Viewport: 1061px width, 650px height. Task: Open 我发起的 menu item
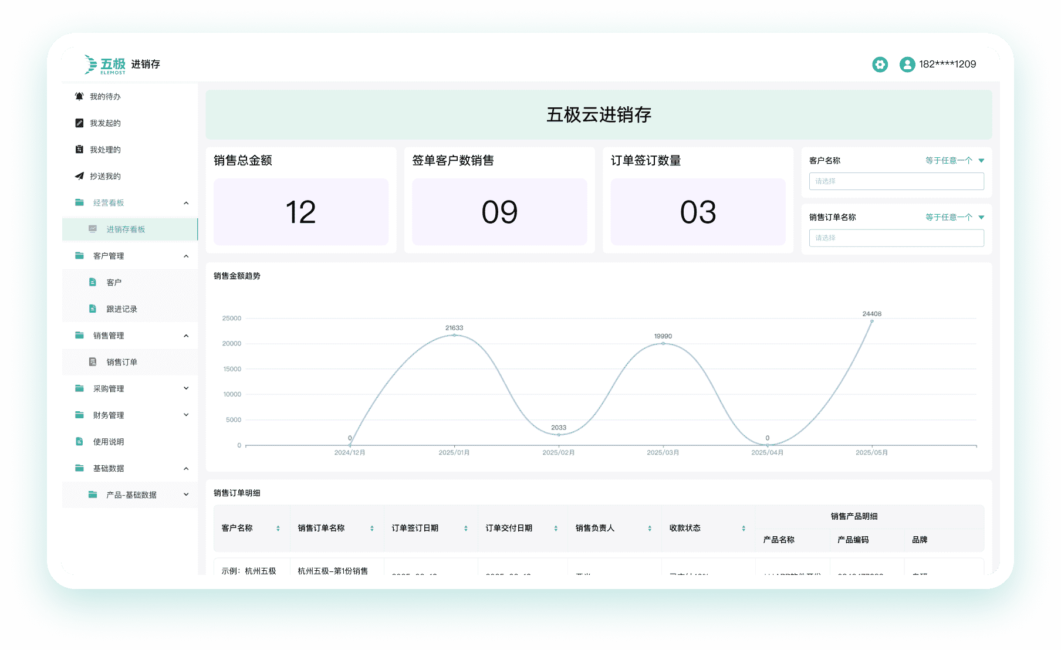130,123
